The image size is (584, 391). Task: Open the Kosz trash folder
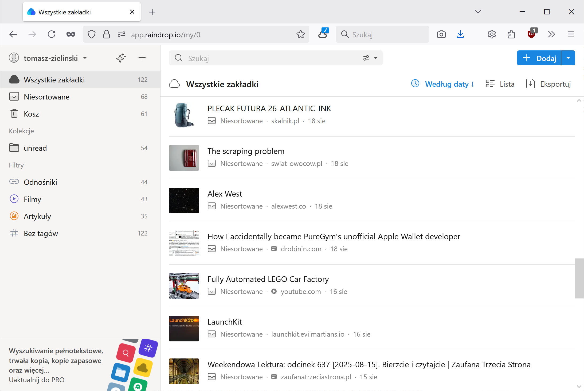80,114
